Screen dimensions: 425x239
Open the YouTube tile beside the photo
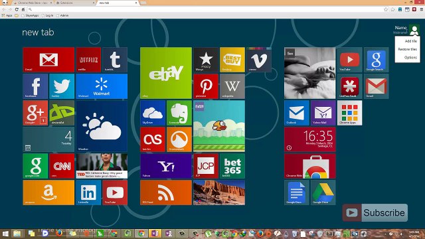pyautogui.click(x=350, y=60)
